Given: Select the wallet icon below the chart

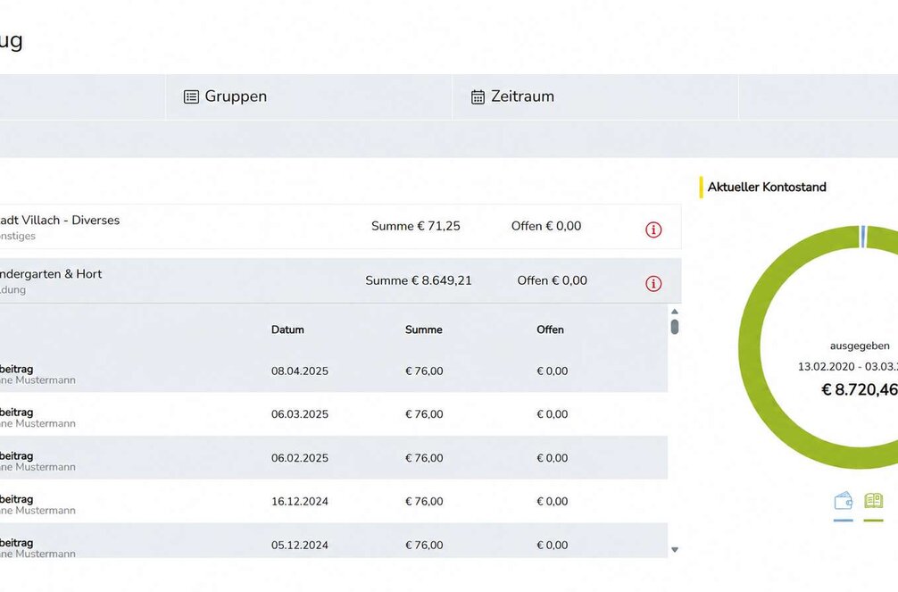Looking at the screenshot, I should click(x=843, y=501).
